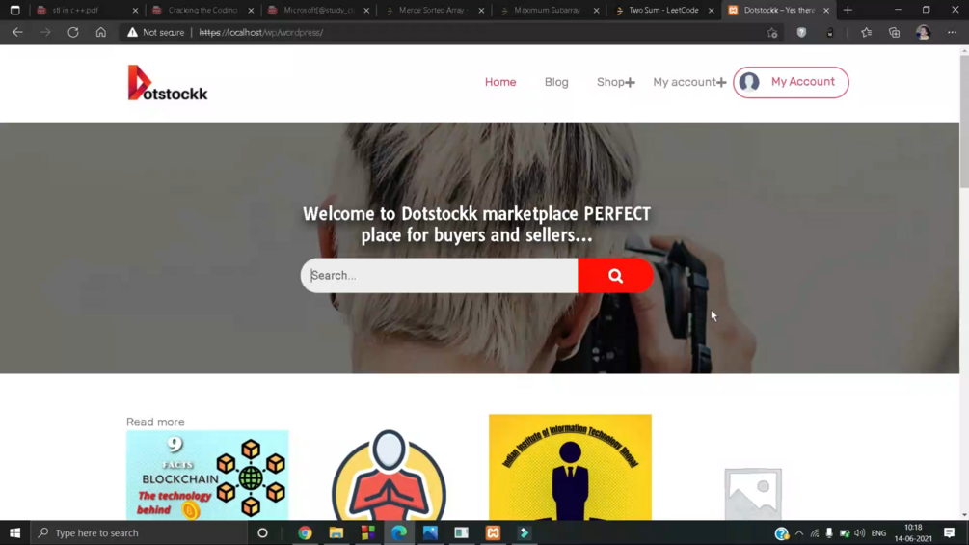This screenshot has height=545, width=969.
Task: Open the meditating person illustration thumbnail
Action: pyautogui.click(x=389, y=475)
